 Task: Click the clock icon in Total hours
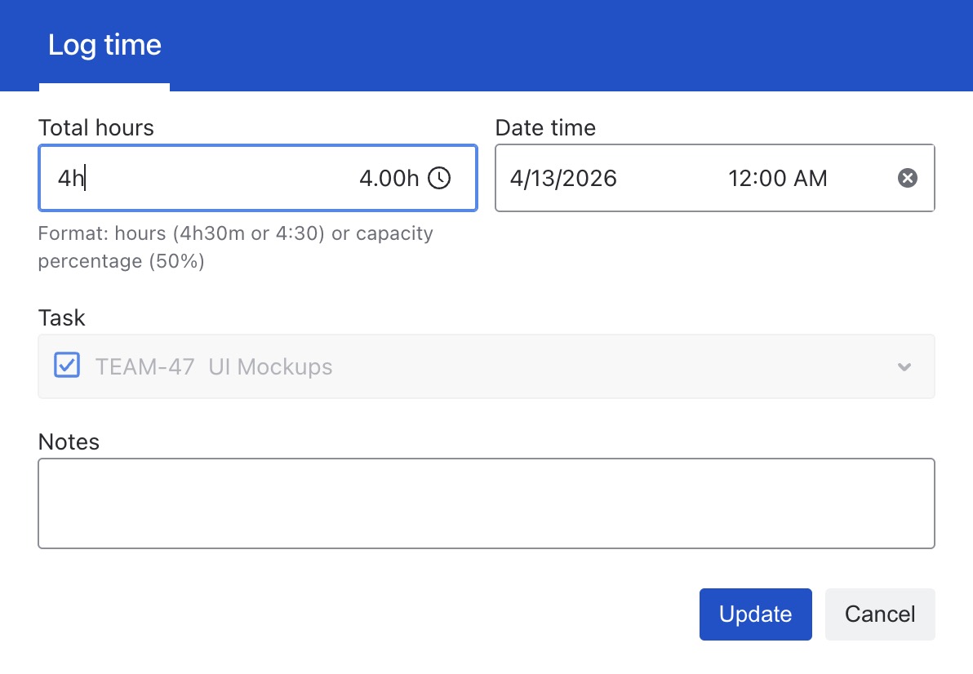click(439, 178)
